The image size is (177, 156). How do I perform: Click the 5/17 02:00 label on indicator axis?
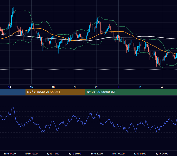tap(140, 153)
